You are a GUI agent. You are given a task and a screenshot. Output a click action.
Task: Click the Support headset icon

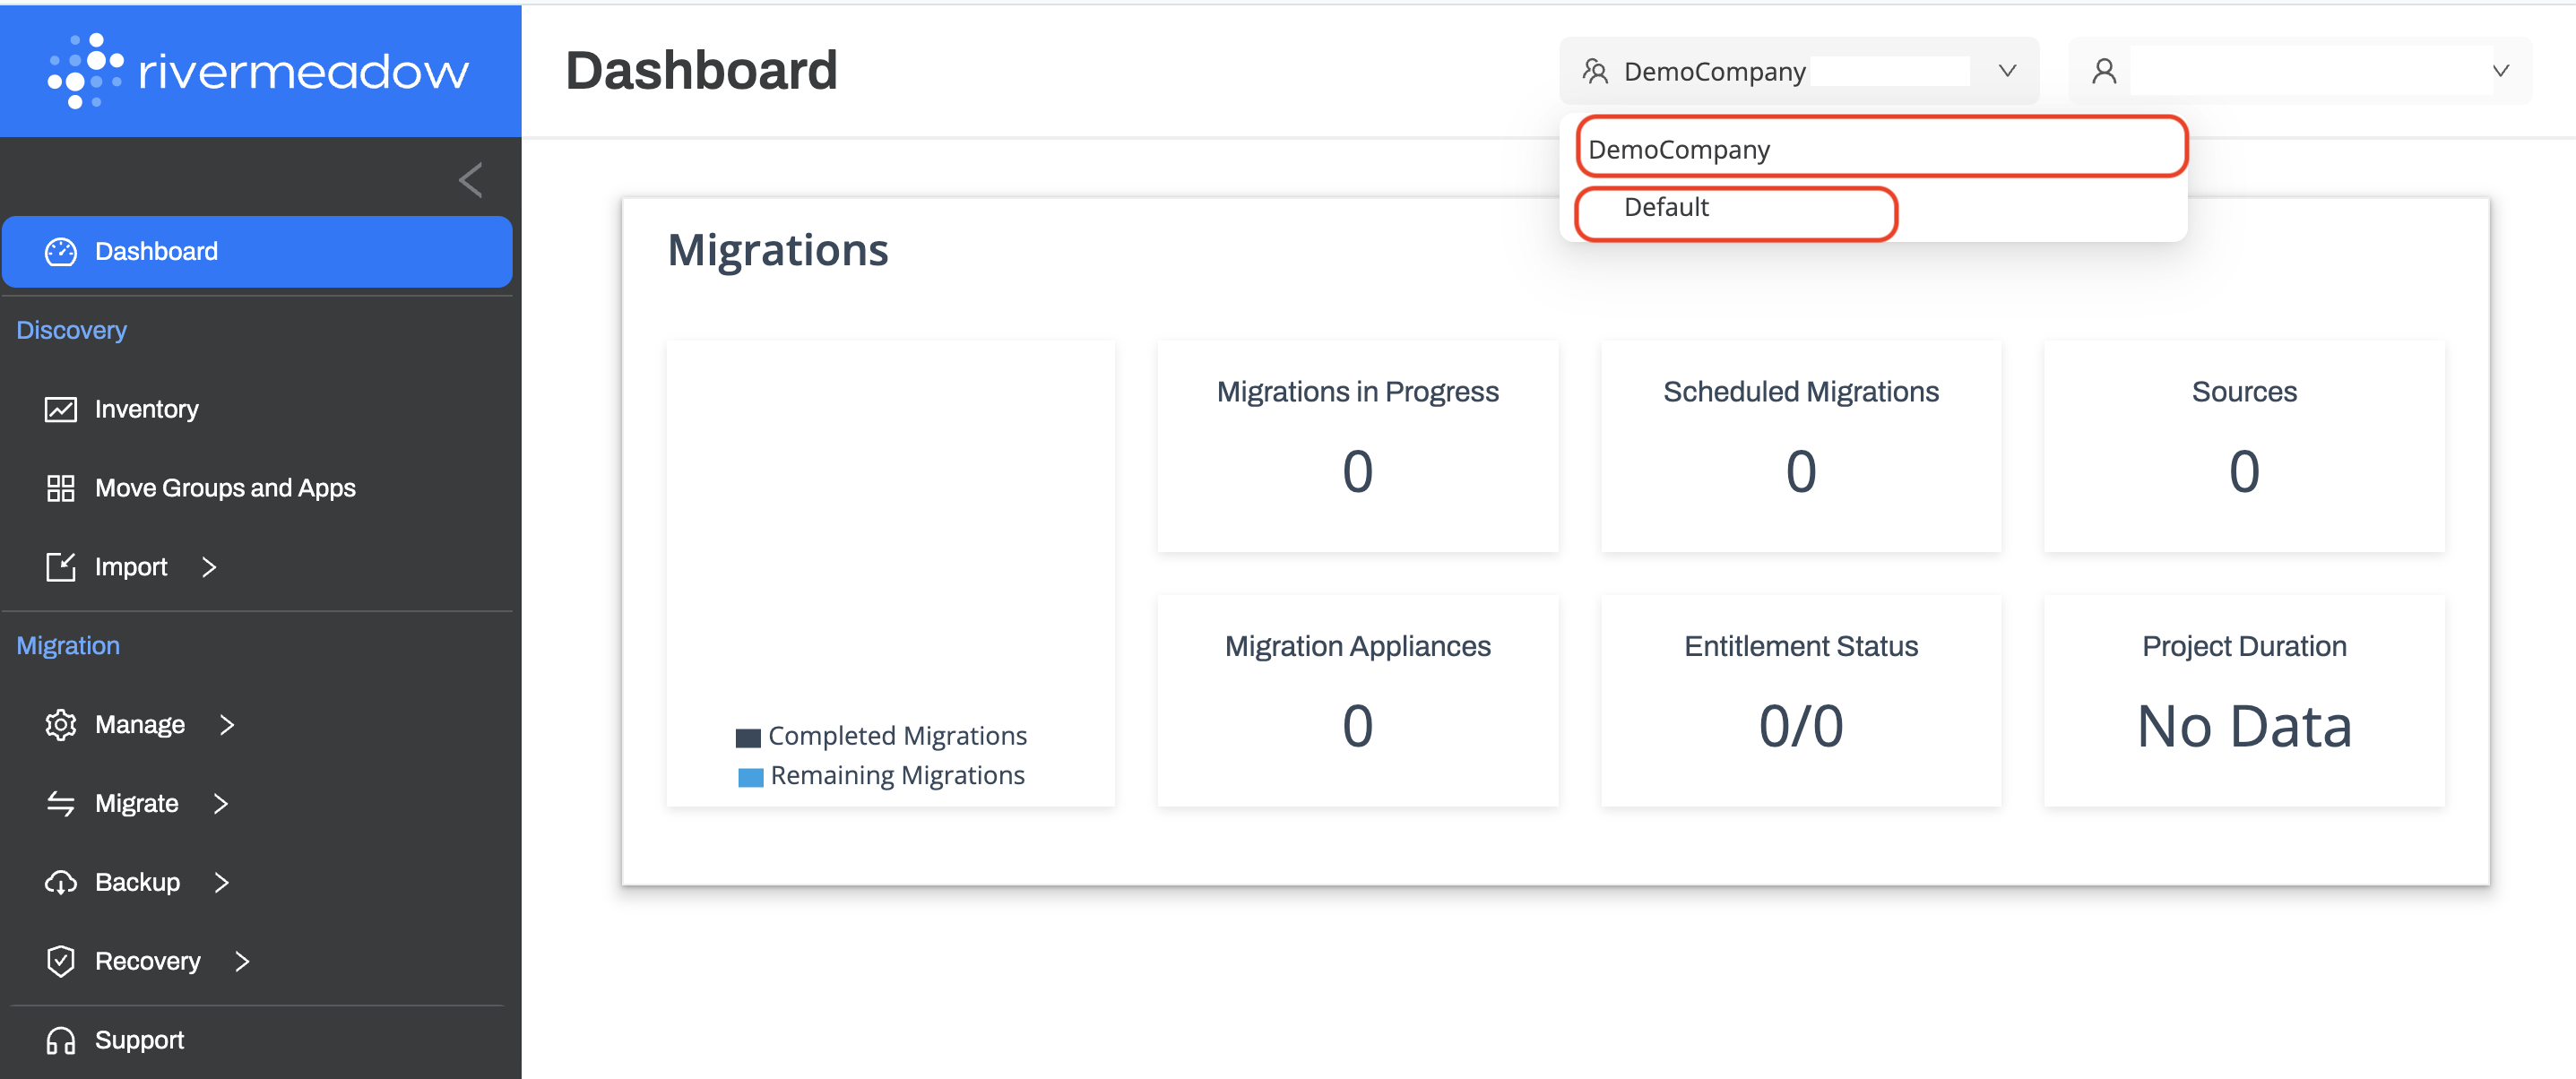point(61,1041)
